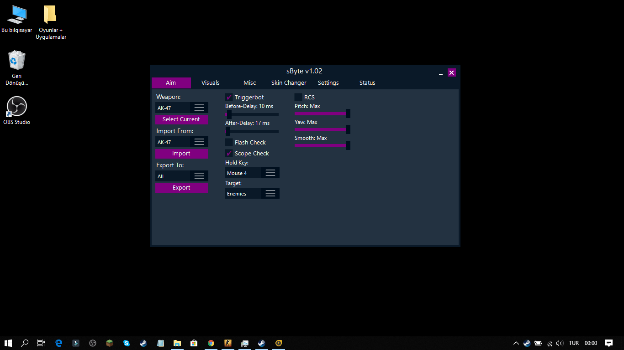The image size is (624, 350).
Task: Click the sByte v1.02 title text
Action: (x=304, y=71)
